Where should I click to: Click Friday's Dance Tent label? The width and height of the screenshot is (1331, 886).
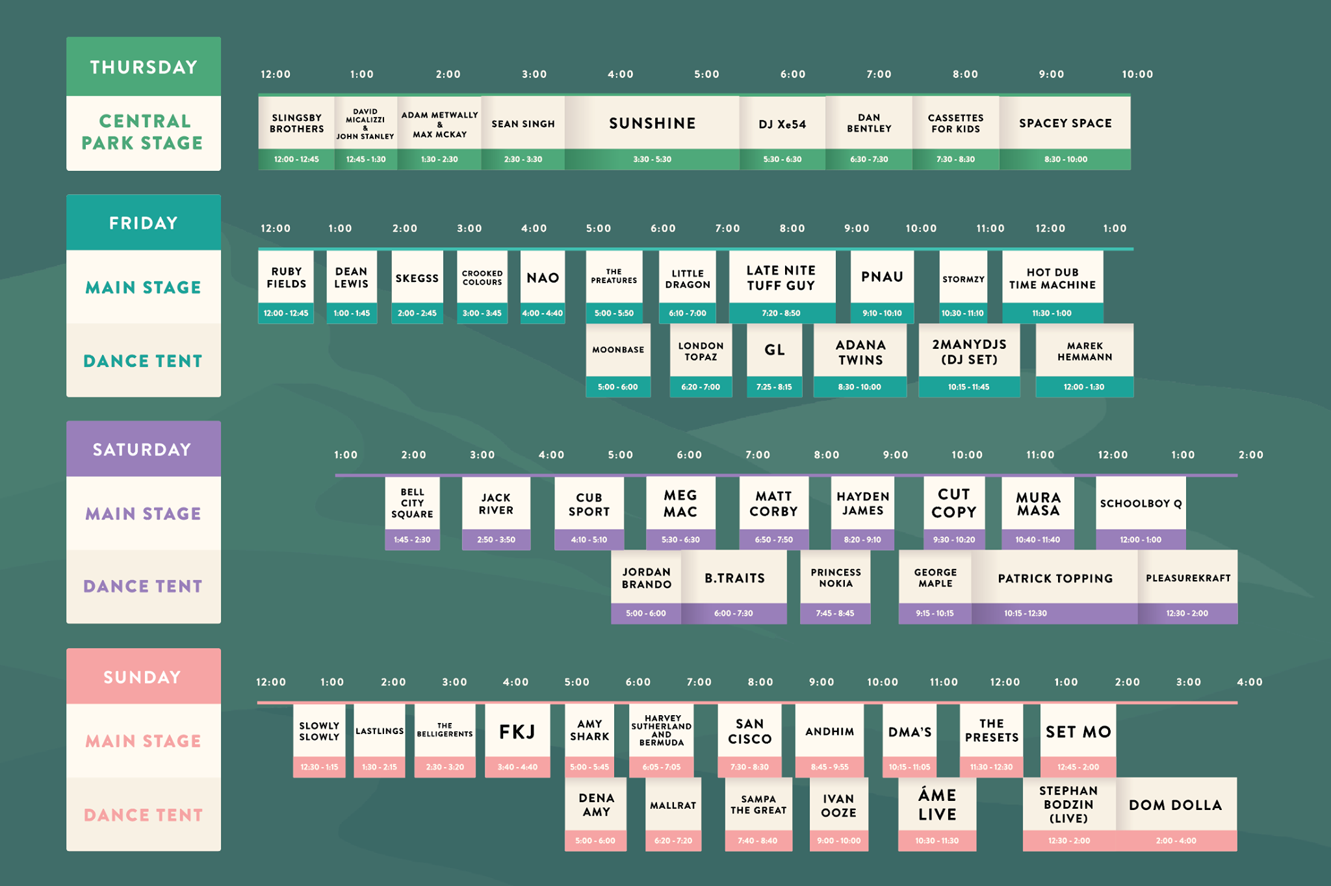click(144, 361)
